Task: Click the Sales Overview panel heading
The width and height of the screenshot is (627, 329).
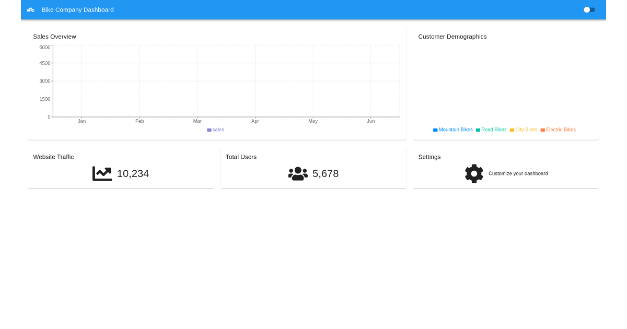Action: click(x=54, y=37)
